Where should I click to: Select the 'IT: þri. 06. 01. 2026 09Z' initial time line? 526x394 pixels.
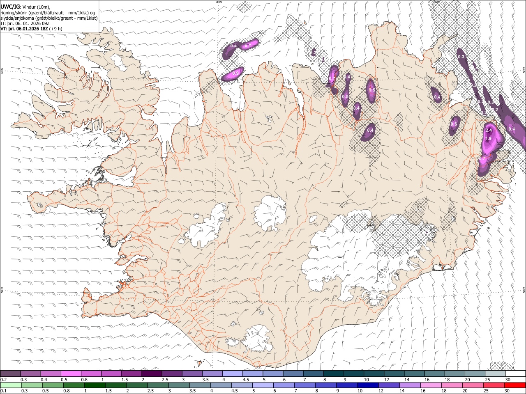click(25, 23)
